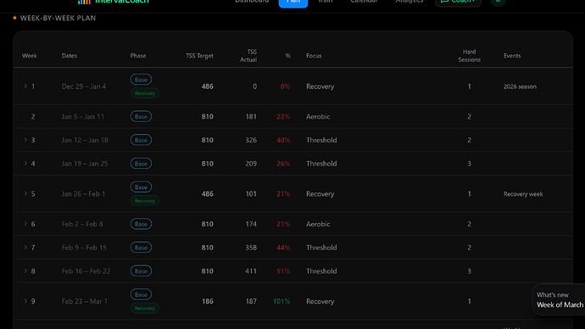Click the Dates column header
Image resolution: width=585 pixels, height=329 pixels.
pyautogui.click(x=69, y=56)
